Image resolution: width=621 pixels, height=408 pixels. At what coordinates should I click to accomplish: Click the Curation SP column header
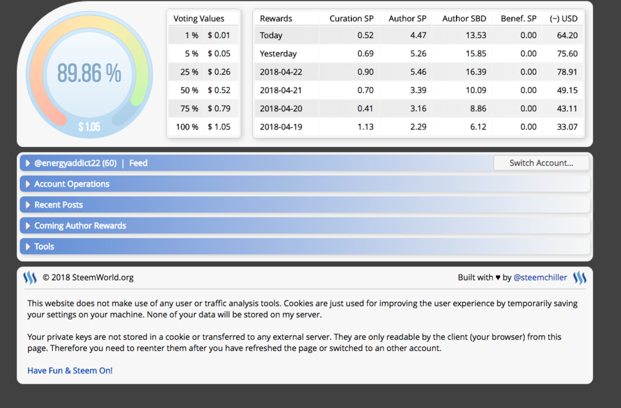[351, 18]
